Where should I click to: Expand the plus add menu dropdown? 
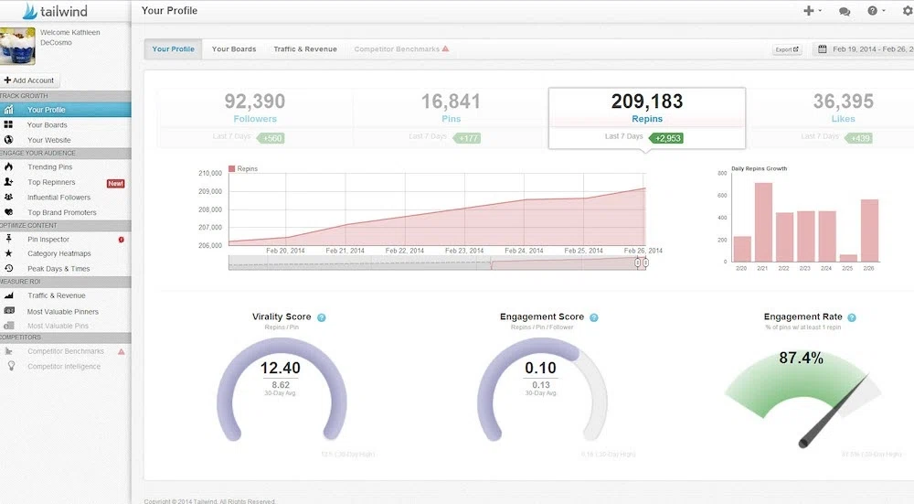pos(811,11)
